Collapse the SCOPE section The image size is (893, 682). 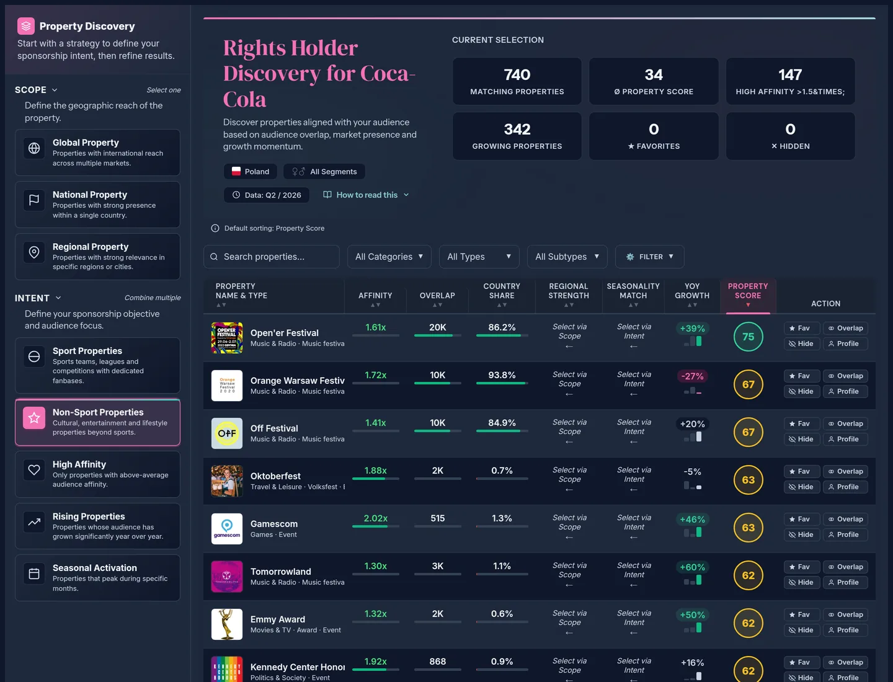click(x=37, y=90)
